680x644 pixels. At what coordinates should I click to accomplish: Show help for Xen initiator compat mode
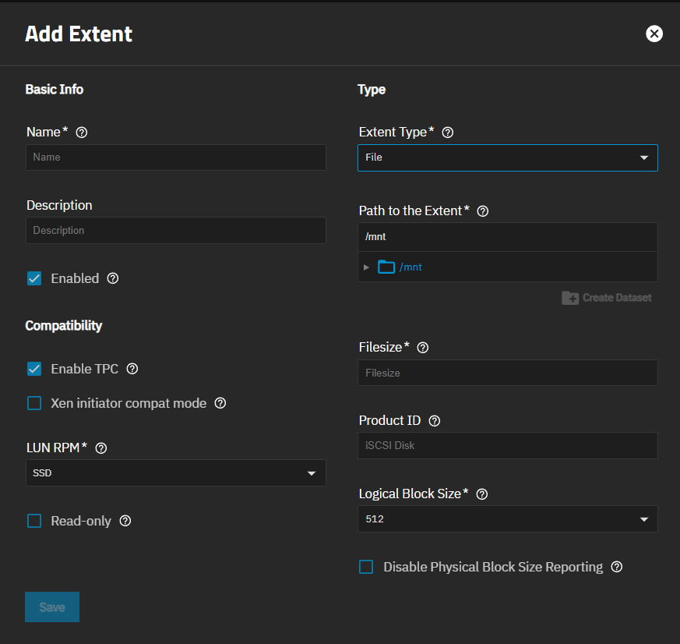[x=220, y=404]
